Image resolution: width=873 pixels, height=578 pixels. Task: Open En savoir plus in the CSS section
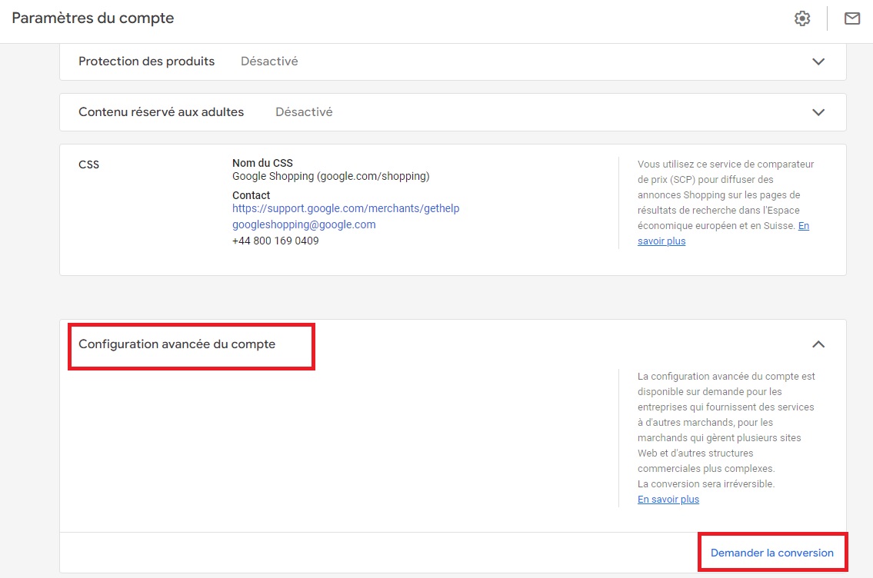click(x=661, y=241)
